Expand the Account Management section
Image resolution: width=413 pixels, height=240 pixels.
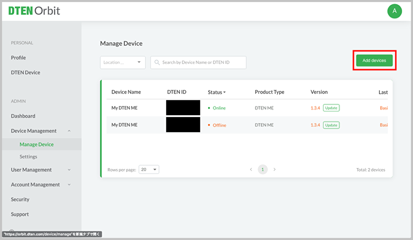coord(69,184)
